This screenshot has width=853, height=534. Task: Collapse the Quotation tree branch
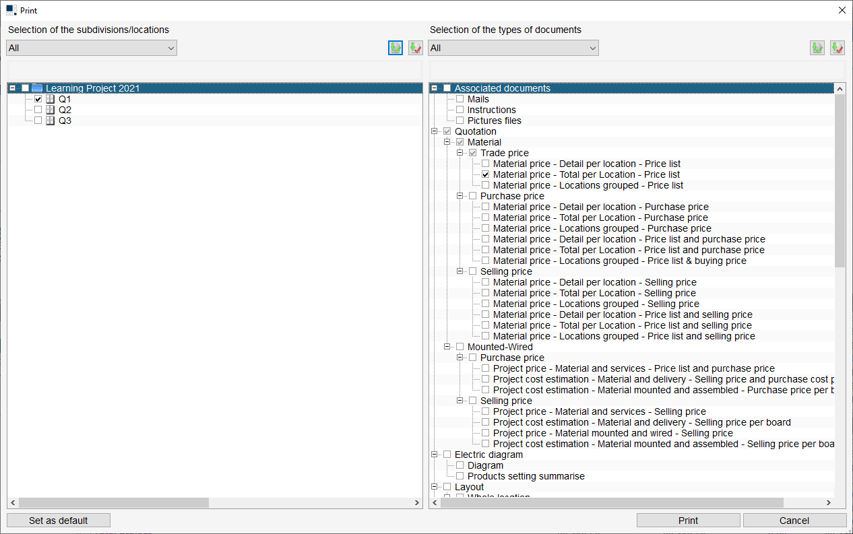click(435, 131)
